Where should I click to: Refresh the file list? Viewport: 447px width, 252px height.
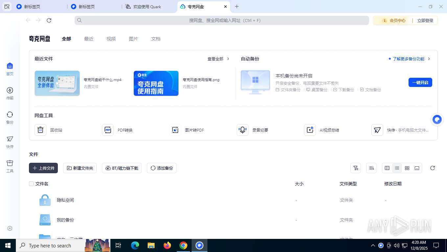point(433,168)
